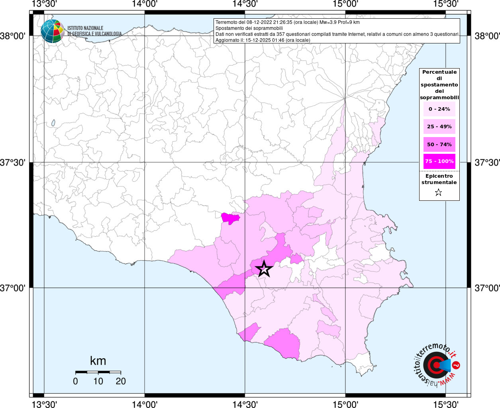This screenshot has width=500, height=408.
Task: Click the 'Percentuale di spostamento' legend heading
Action: pos(439,84)
